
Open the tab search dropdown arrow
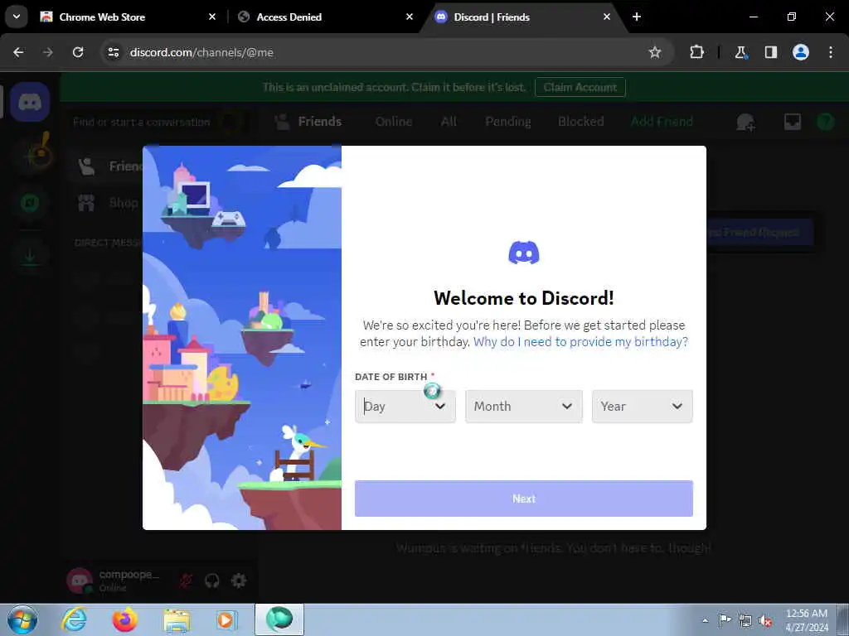(17, 17)
